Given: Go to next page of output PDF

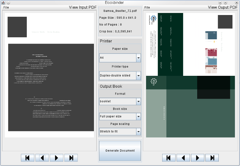Looking at the screenshot, I should (198, 158).
